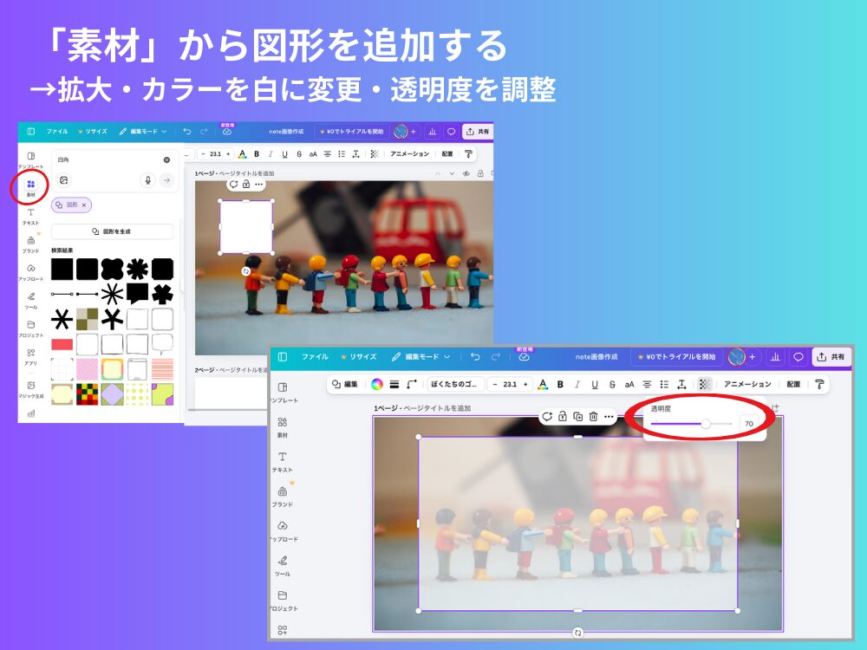Click 共有 button in the lower screenshot
Image resolution: width=867 pixels, height=650 pixels.
tap(831, 356)
